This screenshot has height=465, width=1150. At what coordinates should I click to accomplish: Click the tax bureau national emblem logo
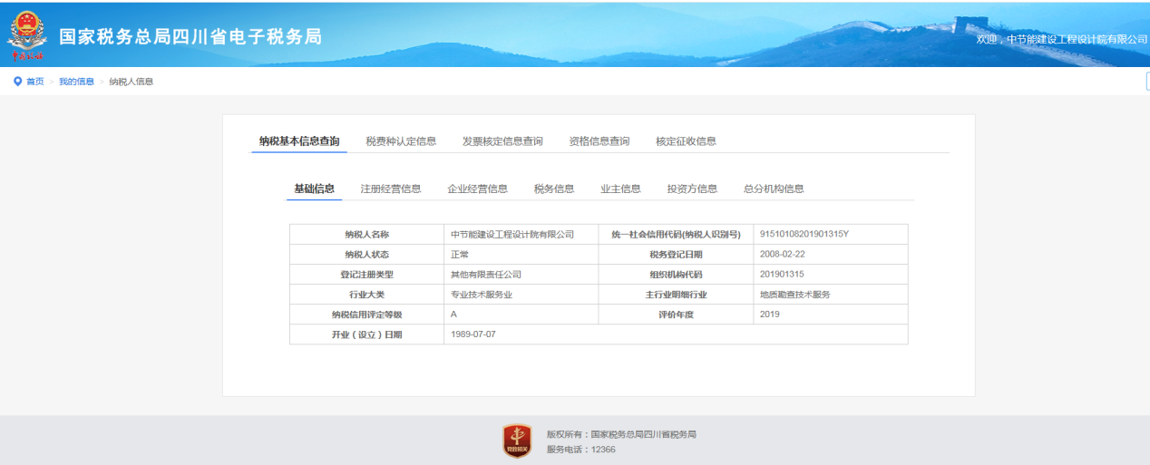[x=27, y=34]
